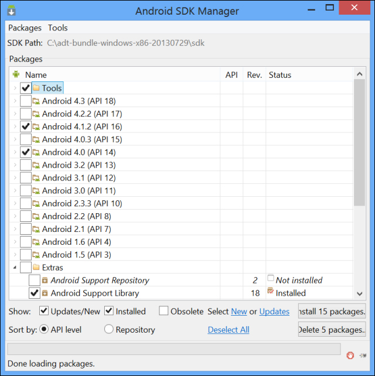The height and width of the screenshot is (376, 375).
Task: Click the Android 2.2 (API 8) platform icon
Action: pyautogui.click(x=36, y=217)
